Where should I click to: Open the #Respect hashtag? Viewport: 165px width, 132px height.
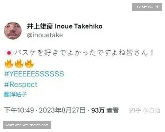(x=21, y=84)
